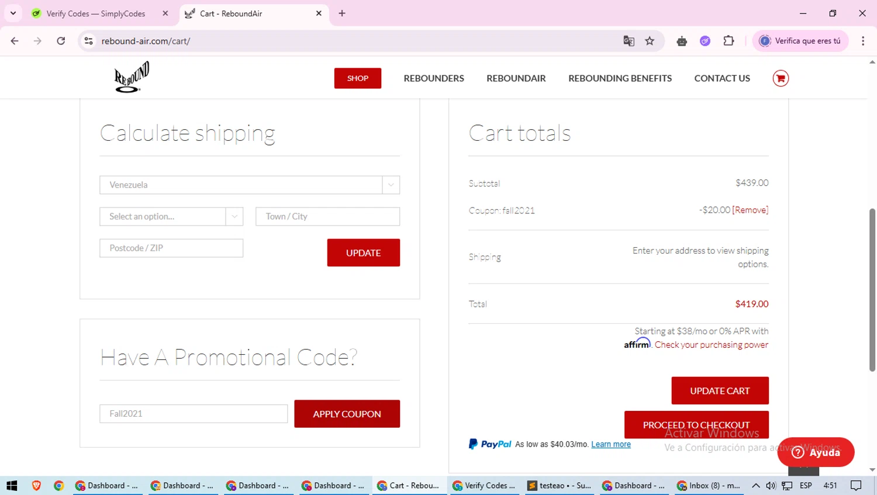The width and height of the screenshot is (877, 495).
Task: Click the Town / City field
Action: click(x=327, y=216)
